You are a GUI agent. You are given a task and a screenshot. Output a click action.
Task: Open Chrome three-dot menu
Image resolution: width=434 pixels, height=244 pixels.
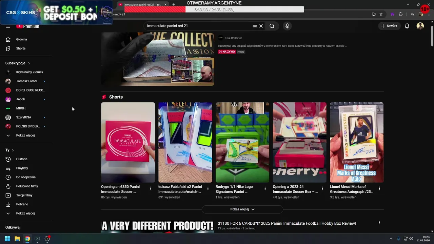point(429,14)
